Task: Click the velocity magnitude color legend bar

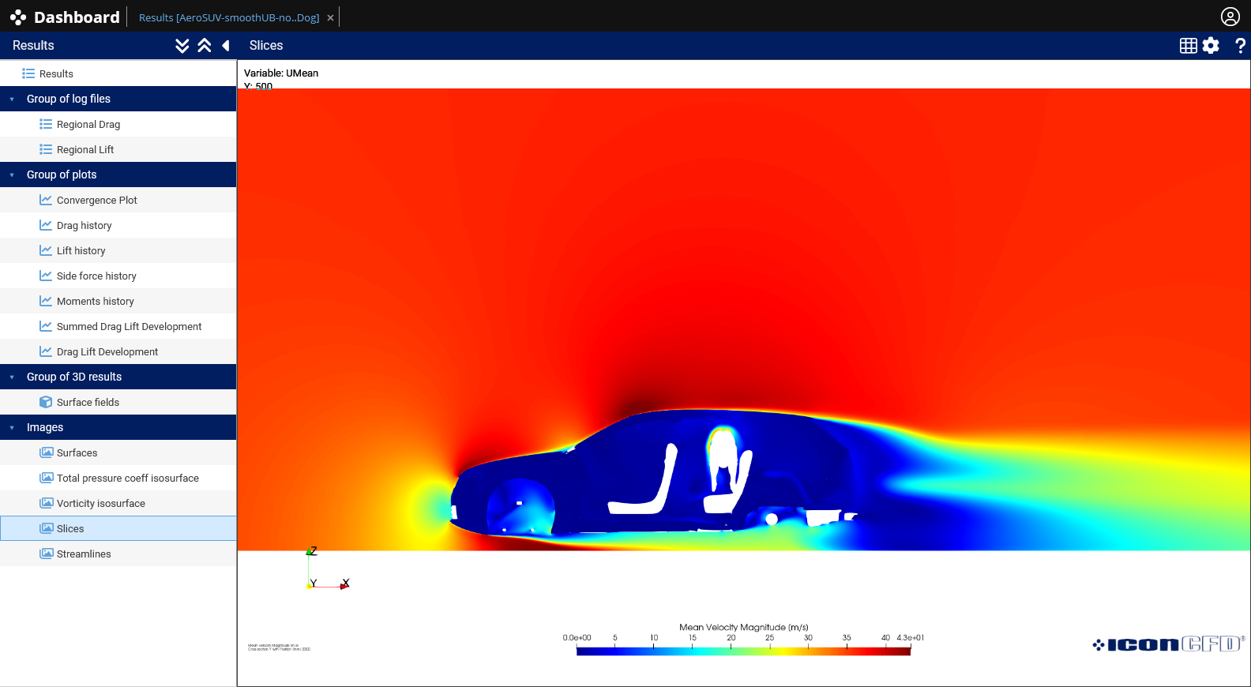Action: (x=743, y=651)
